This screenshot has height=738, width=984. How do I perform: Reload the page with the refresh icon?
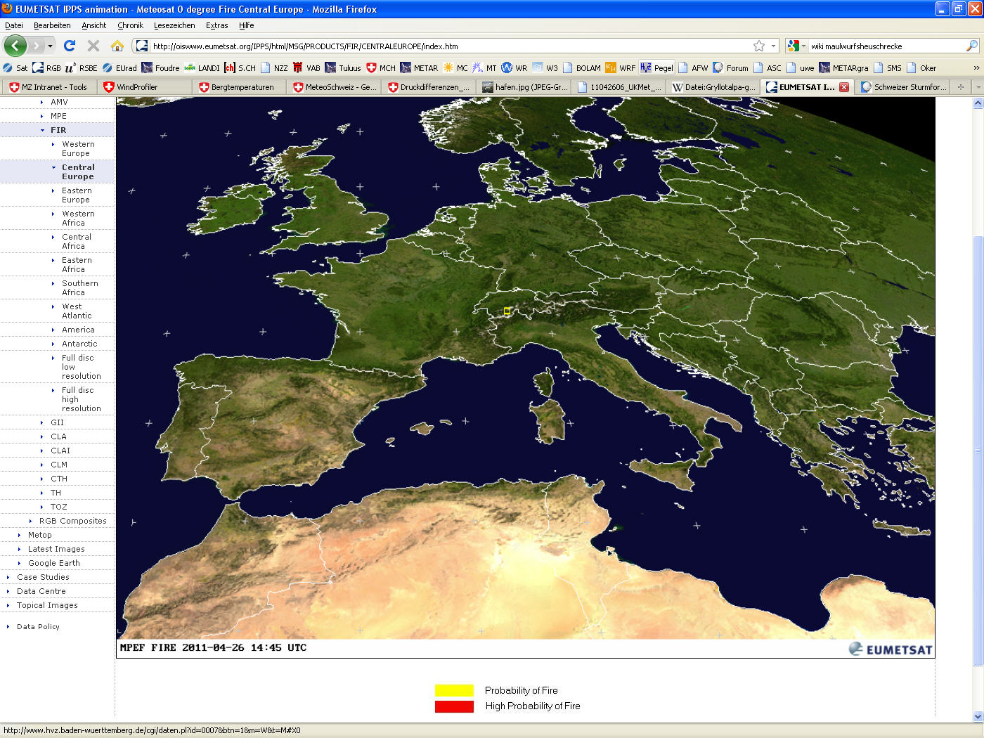[x=70, y=46]
